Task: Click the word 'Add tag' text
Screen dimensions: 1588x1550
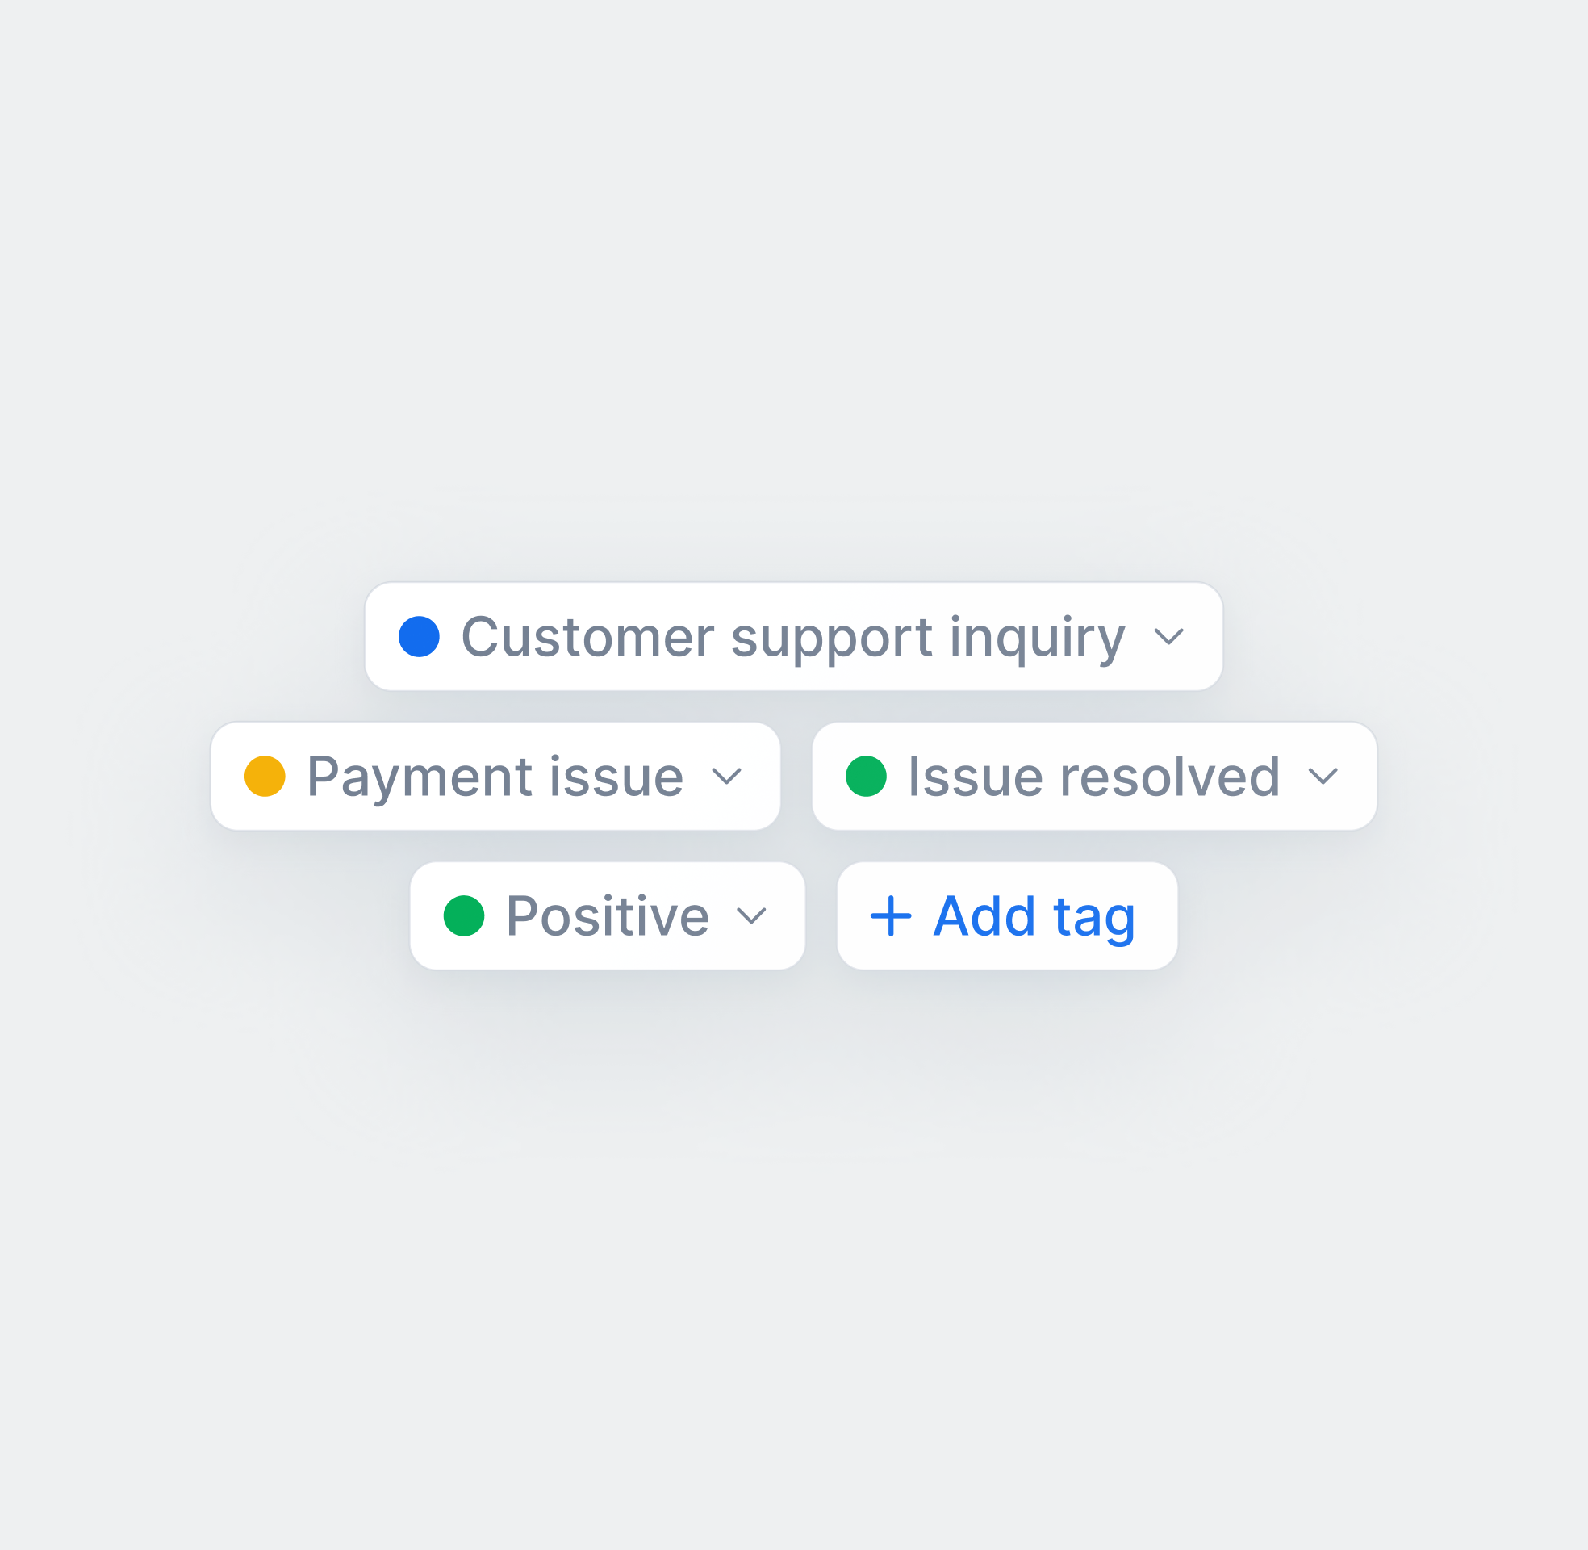Action: 1034,915
